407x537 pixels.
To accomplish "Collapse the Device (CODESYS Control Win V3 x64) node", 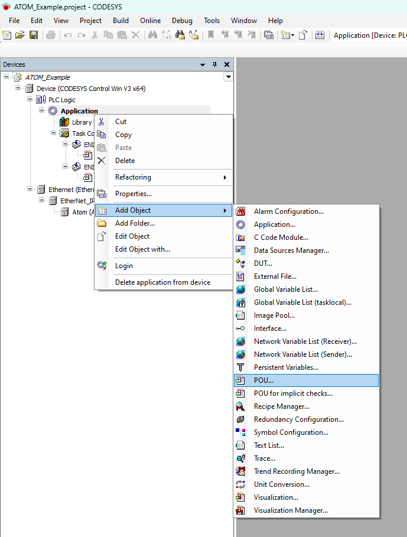I will 18,88.
